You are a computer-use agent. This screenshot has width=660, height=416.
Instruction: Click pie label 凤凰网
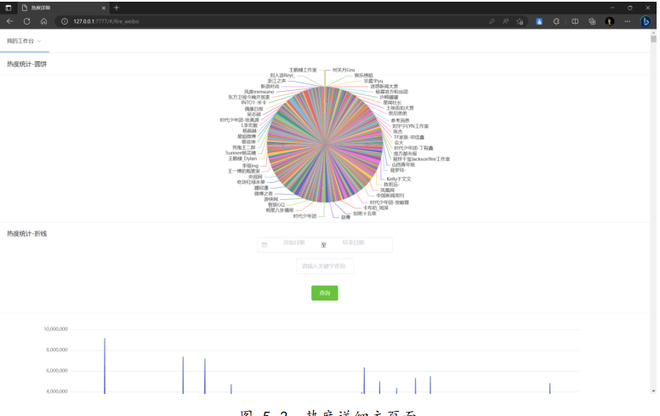pyautogui.click(x=387, y=191)
